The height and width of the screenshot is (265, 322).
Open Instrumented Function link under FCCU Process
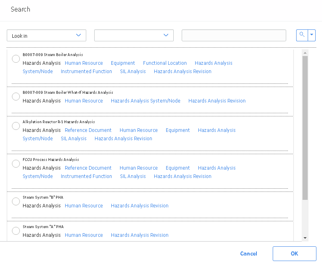[86, 176]
